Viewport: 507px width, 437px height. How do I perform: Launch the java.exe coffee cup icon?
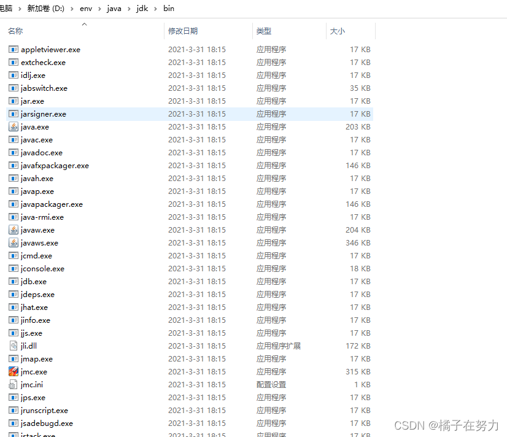click(x=14, y=126)
